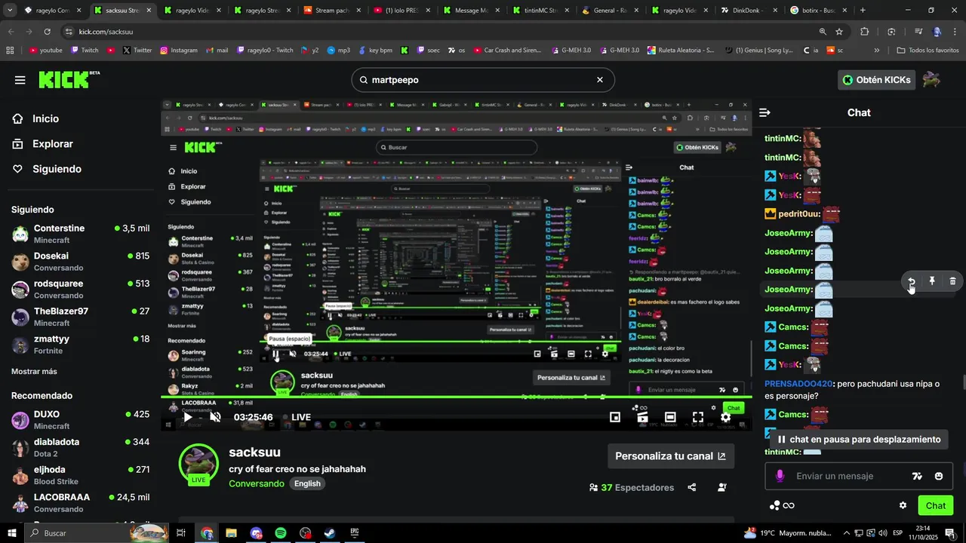Open Spotify from the taskbar
Image resolution: width=966 pixels, height=543 pixels.
point(281,533)
